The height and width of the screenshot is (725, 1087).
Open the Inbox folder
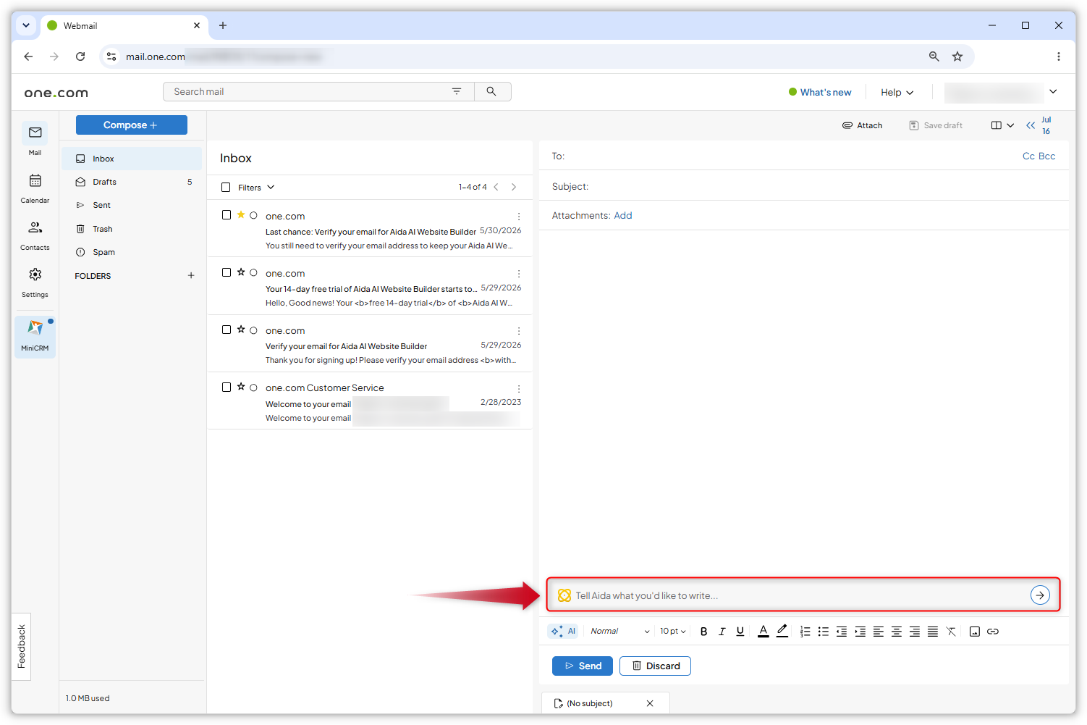click(x=132, y=159)
